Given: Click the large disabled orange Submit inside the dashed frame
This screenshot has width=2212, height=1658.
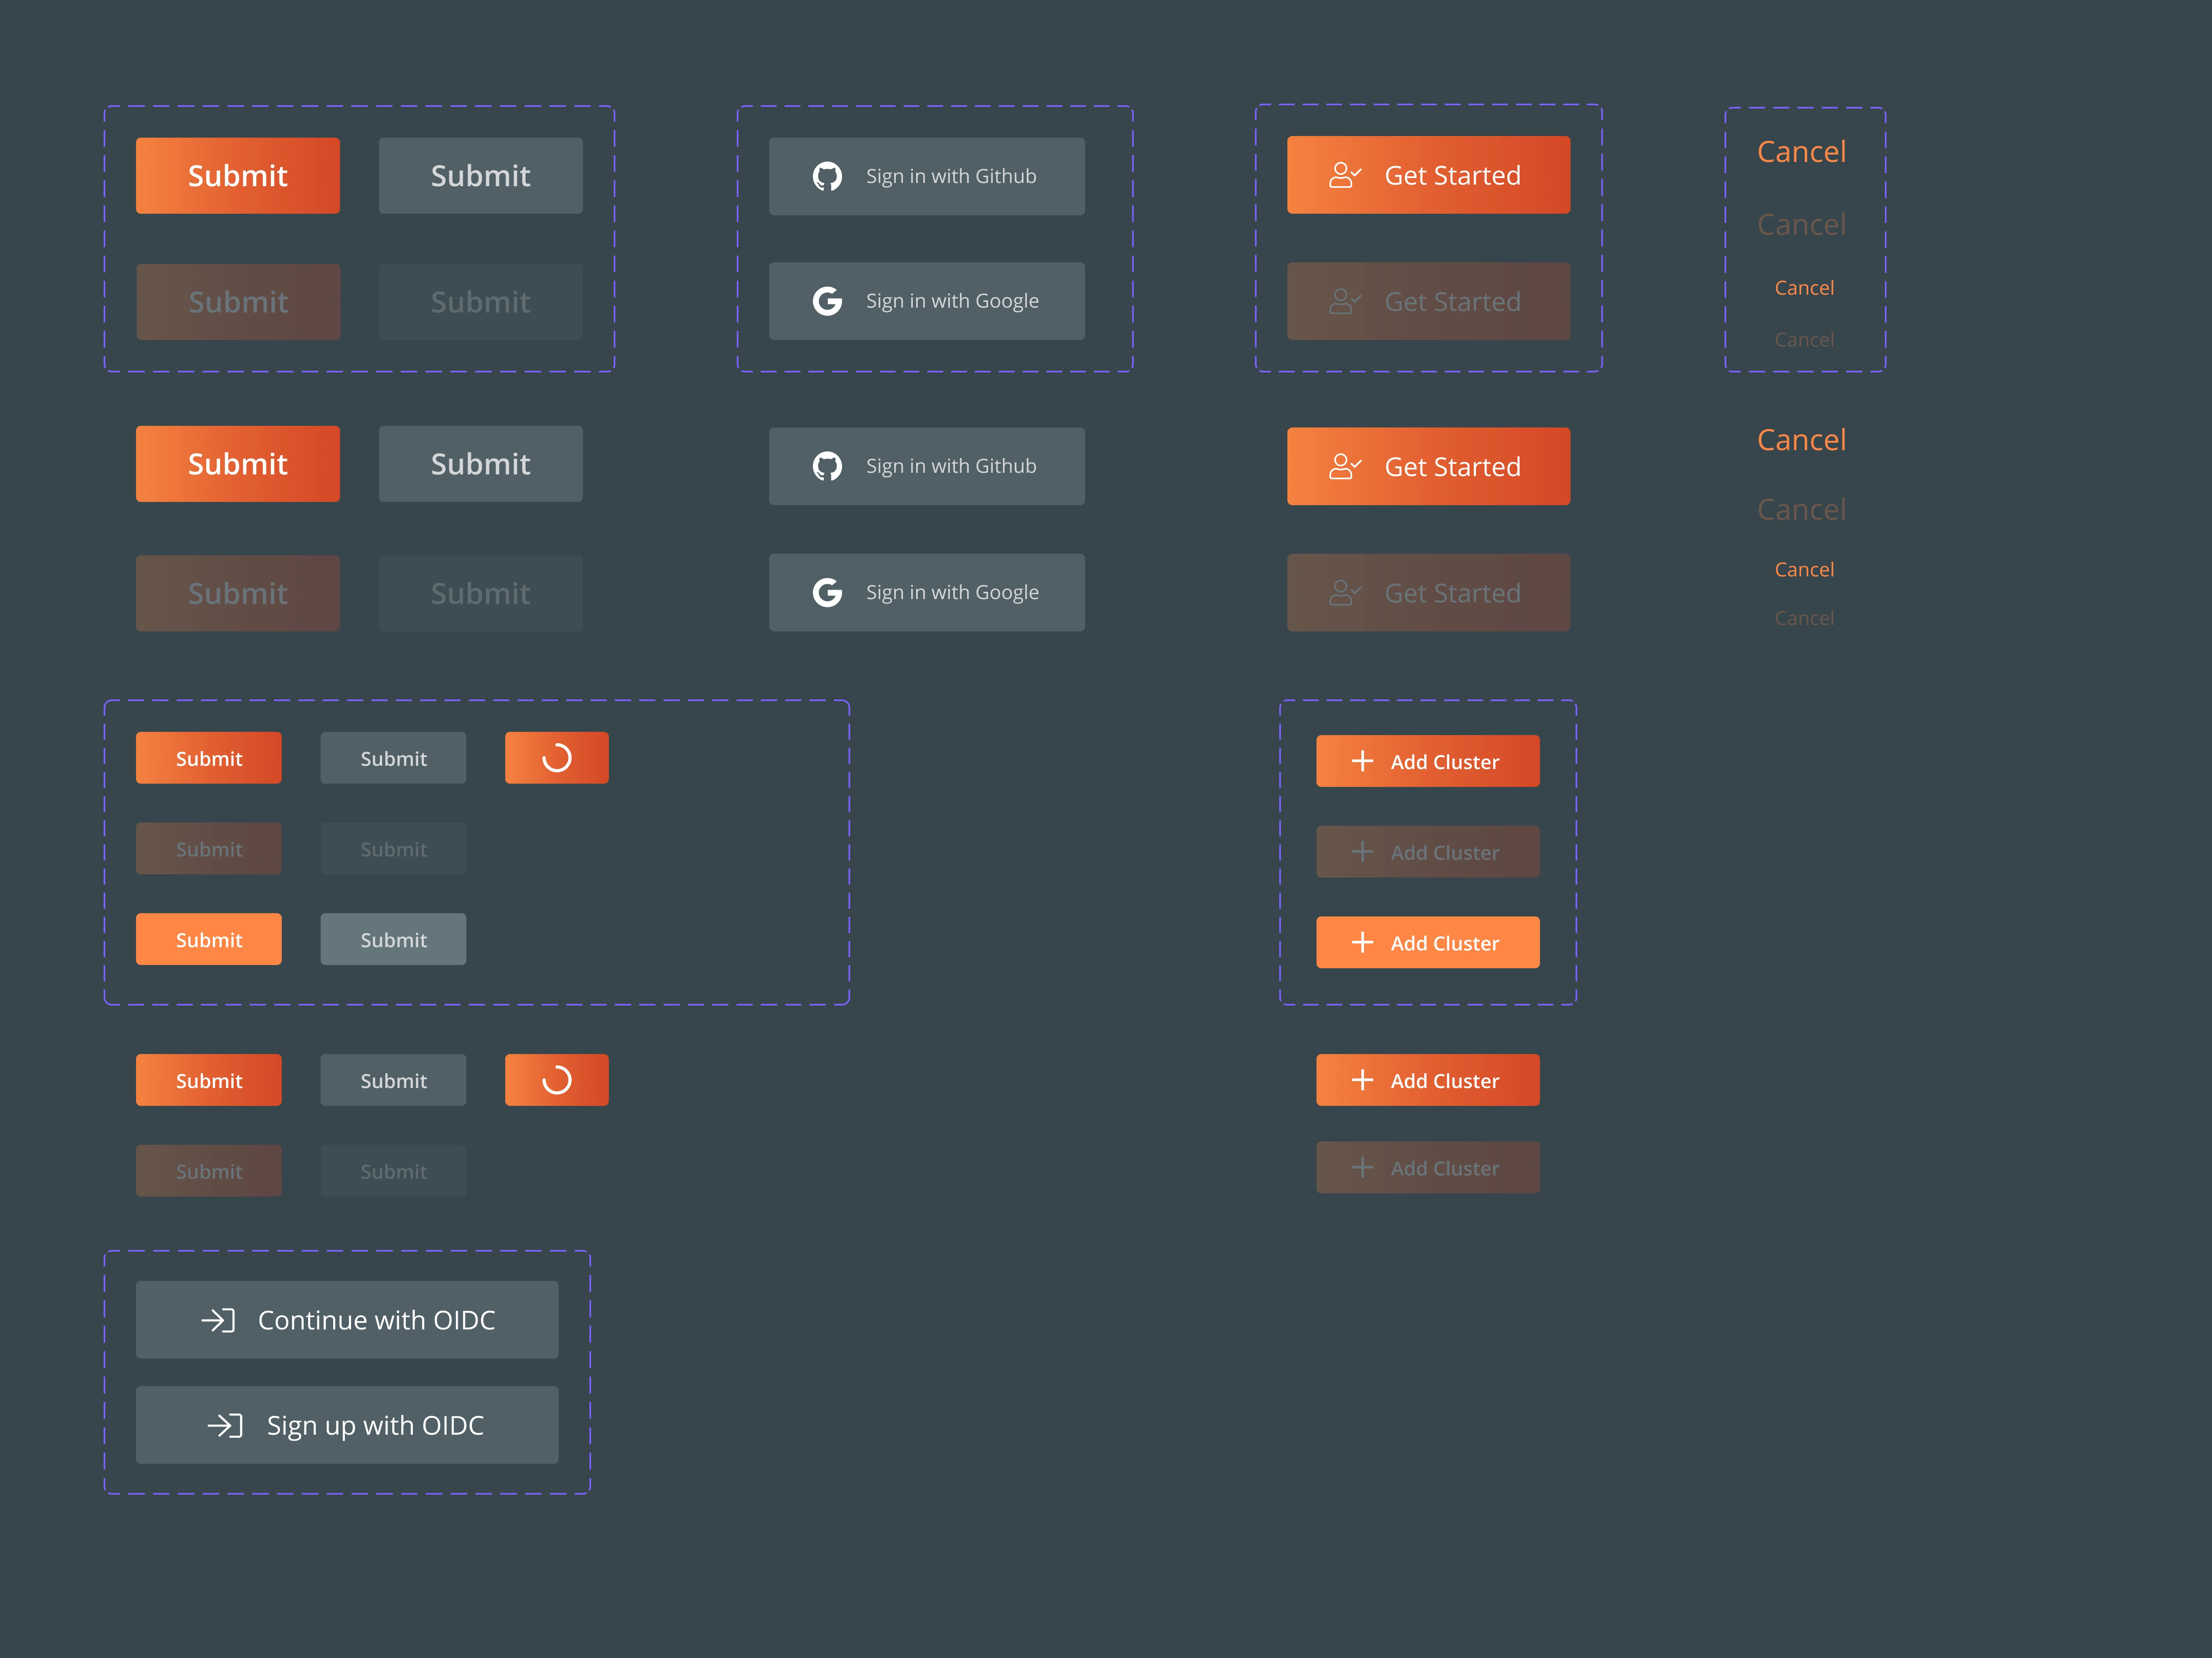Looking at the screenshot, I should click(x=238, y=301).
